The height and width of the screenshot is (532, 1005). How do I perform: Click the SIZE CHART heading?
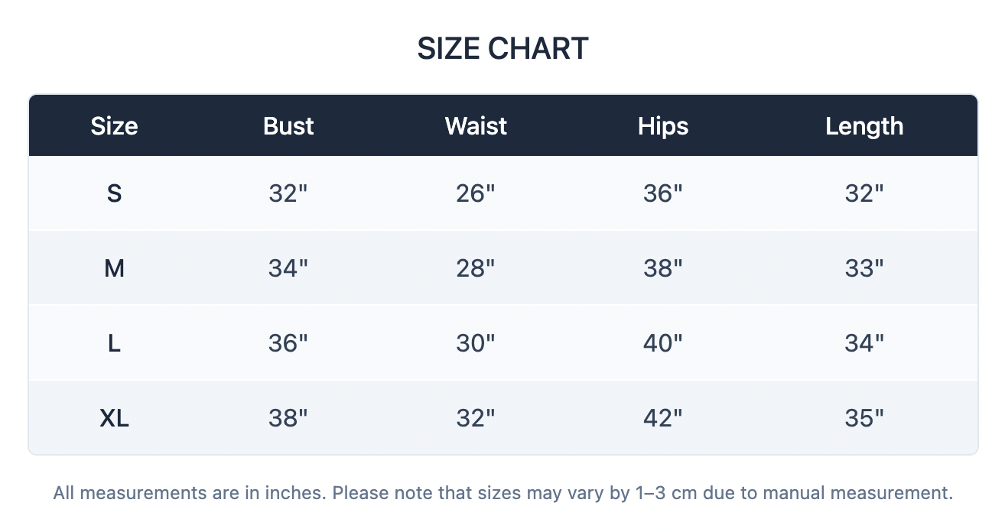502,49
